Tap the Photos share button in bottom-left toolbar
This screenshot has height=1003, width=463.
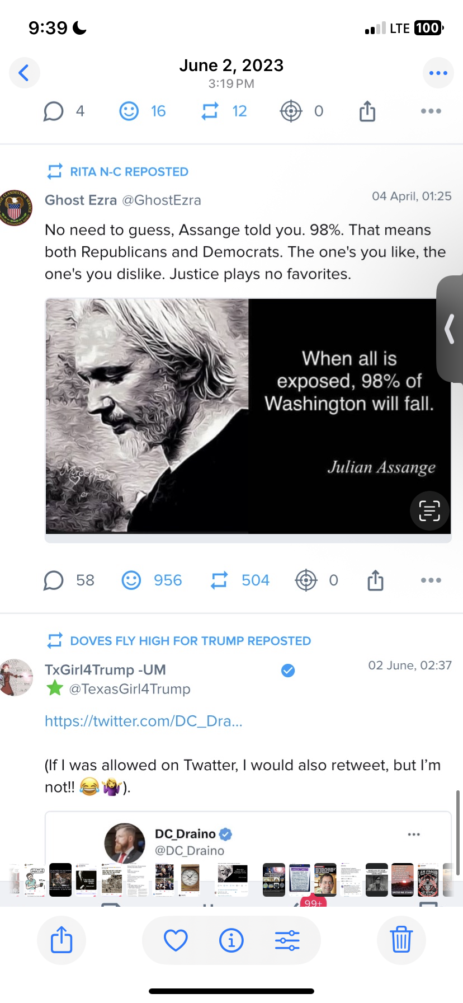(x=62, y=940)
